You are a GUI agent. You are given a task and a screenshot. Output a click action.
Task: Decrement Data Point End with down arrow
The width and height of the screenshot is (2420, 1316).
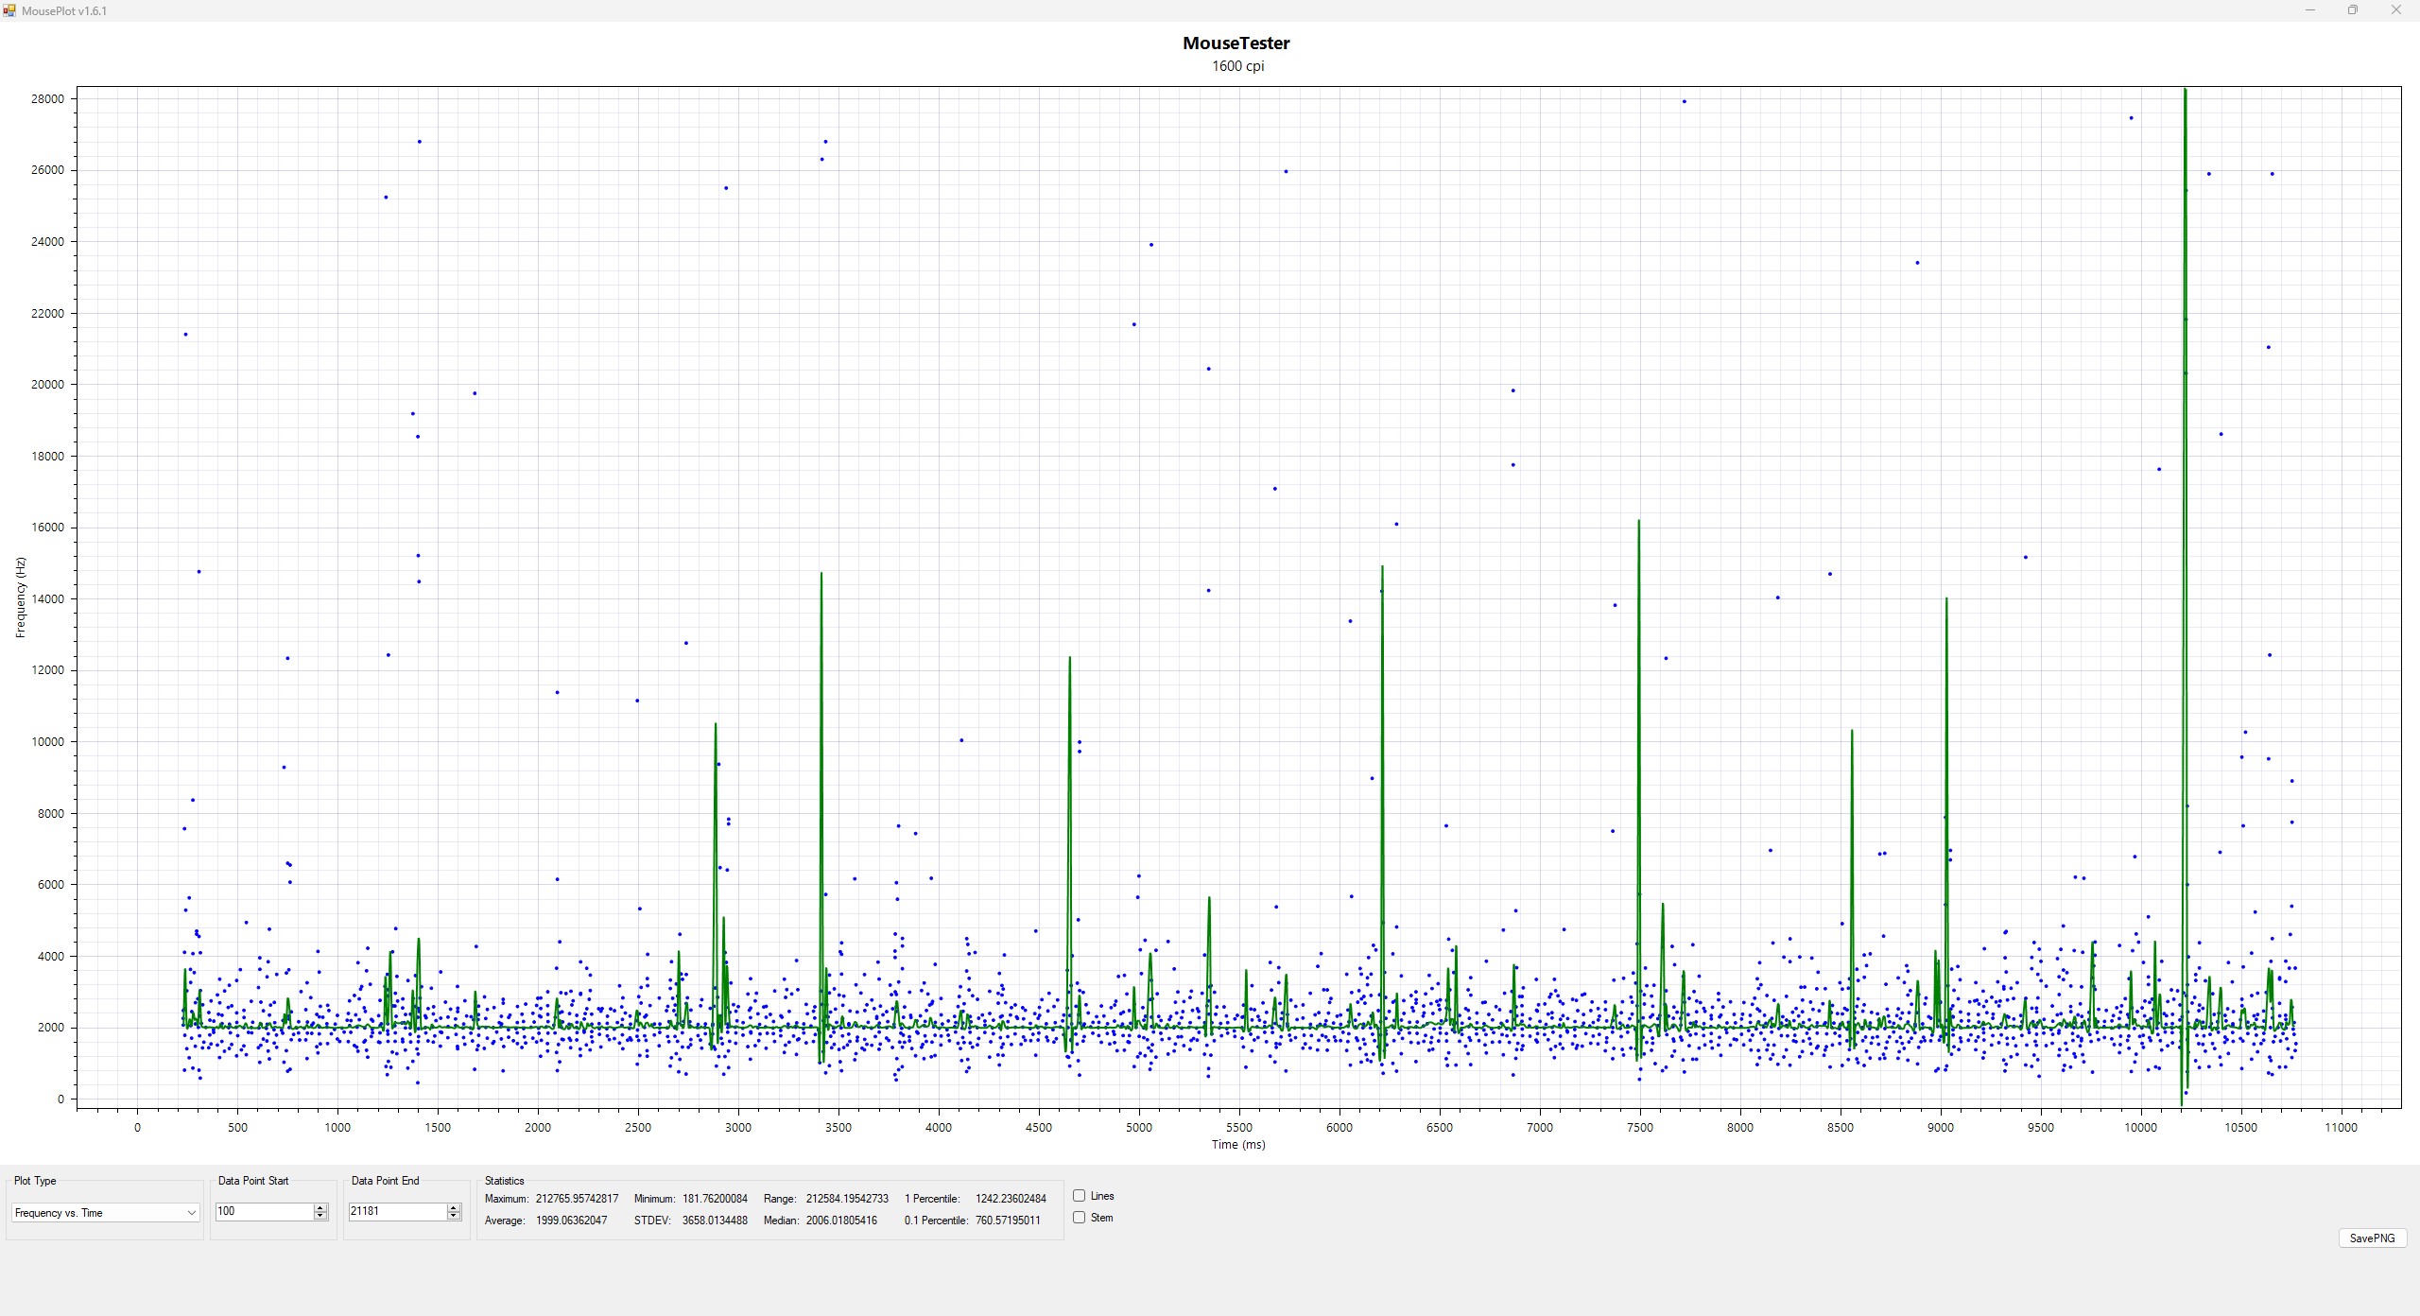(454, 1216)
